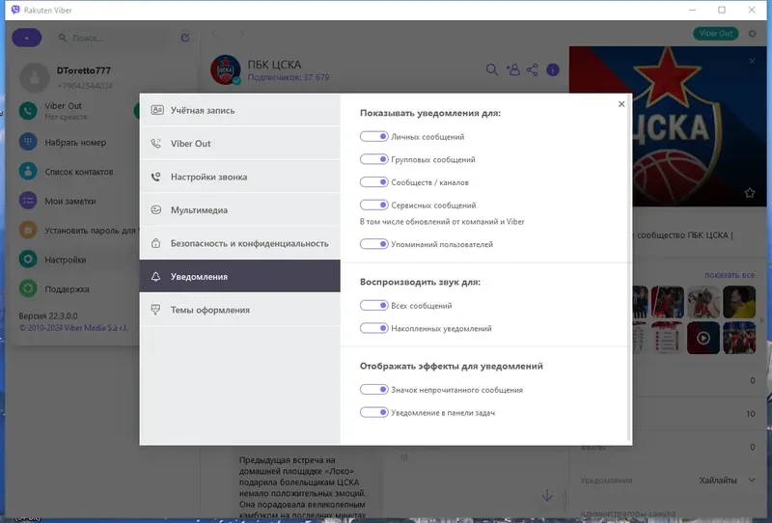Image resolution: width=772 pixels, height=523 pixels.
Task: Click the purple menu button top left
Action: (x=27, y=38)
